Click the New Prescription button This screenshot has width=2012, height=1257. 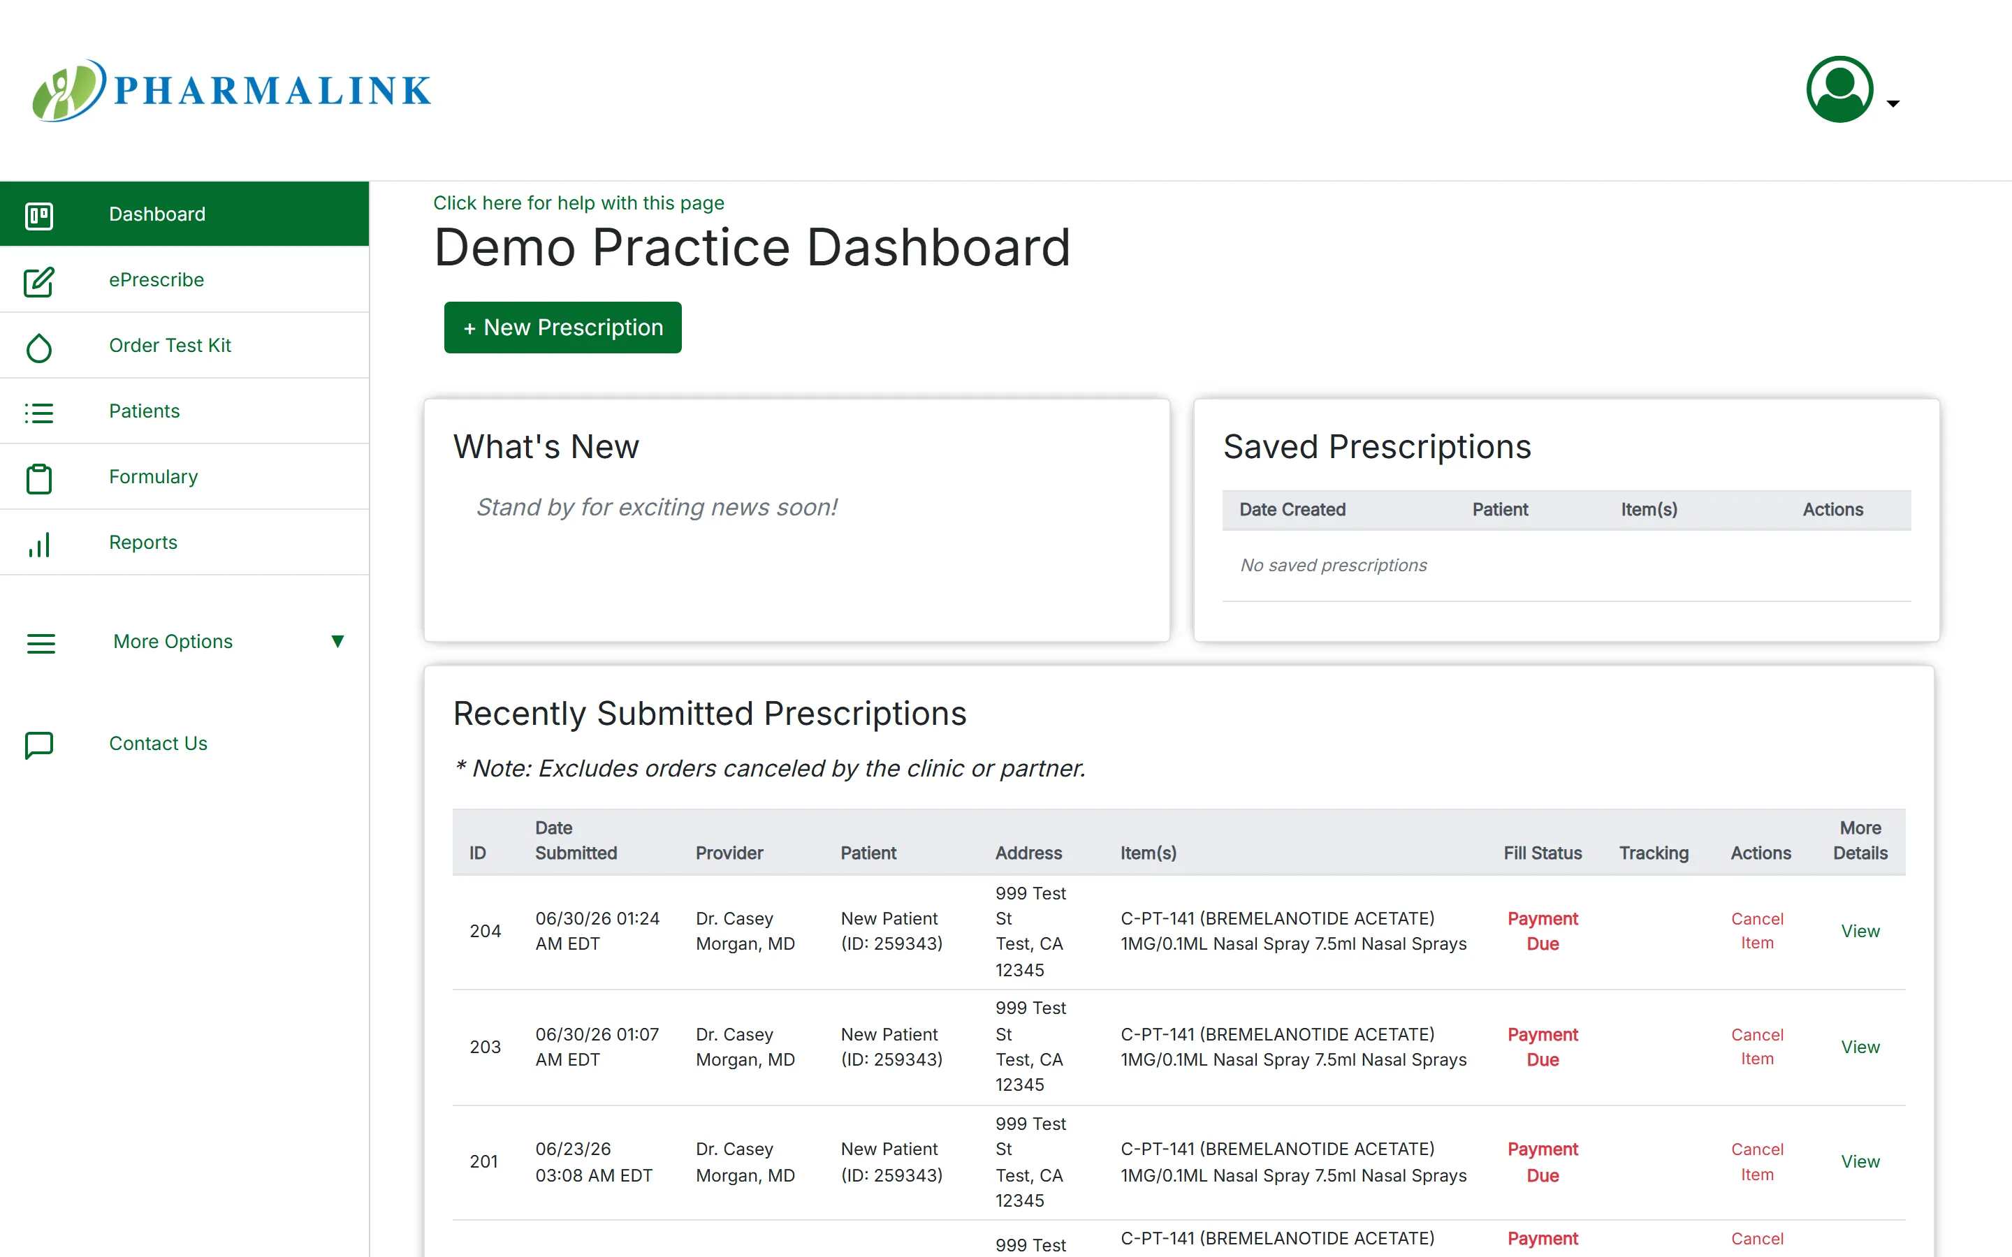[563, 328]
